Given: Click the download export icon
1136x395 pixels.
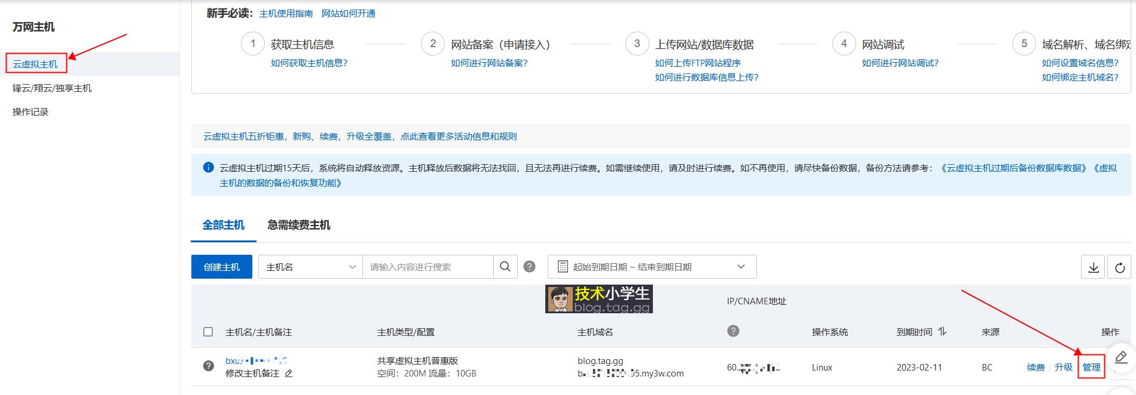Looking at the screenshot, I should 1093,267.
